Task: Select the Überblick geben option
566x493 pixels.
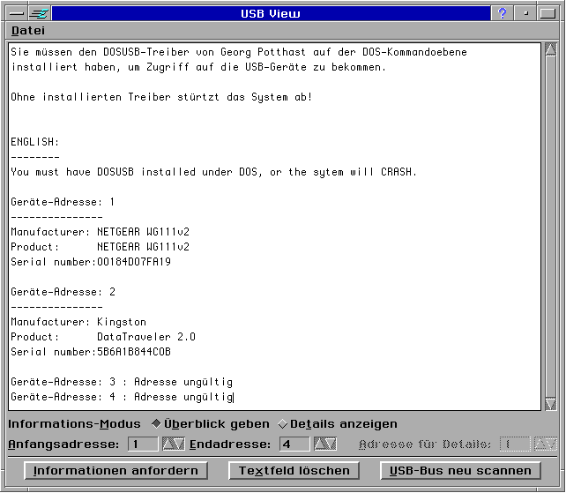Action: point(158,424)
